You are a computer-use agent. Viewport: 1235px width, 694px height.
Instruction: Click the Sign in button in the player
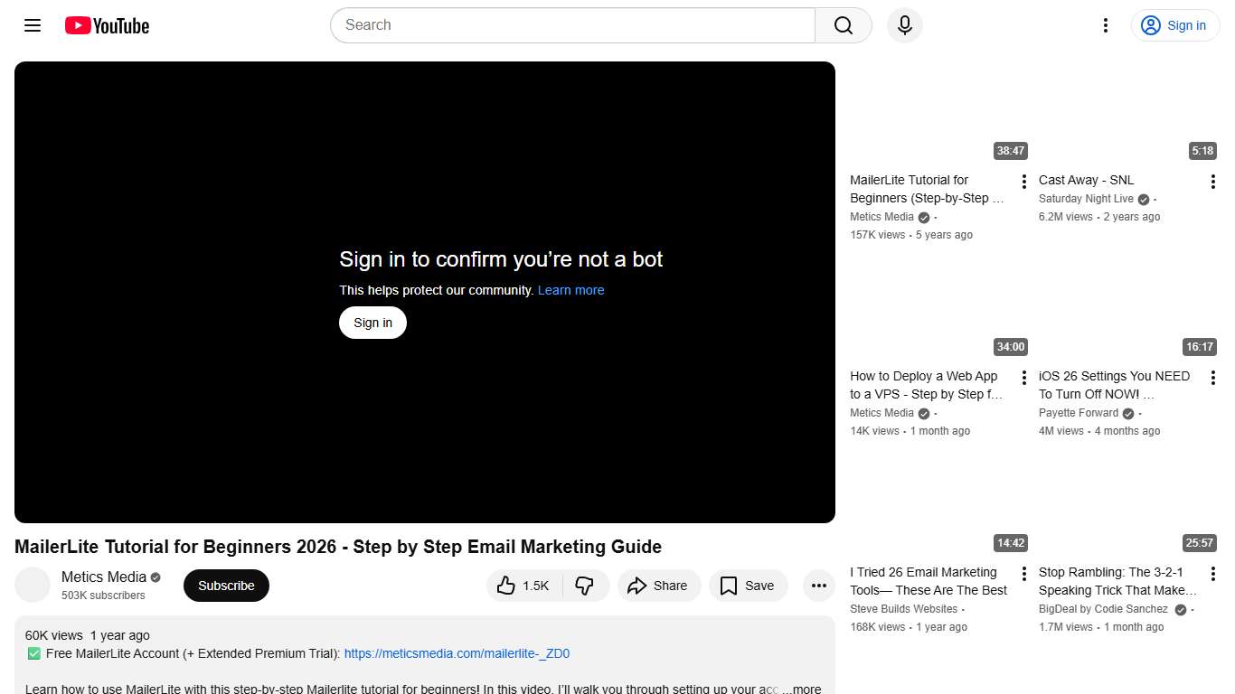372,323
